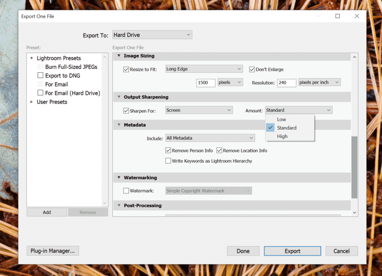This screenshot has height=276, width=382.
Task: Collapse the Lightroom Presets tree
Action: [31, 58]
